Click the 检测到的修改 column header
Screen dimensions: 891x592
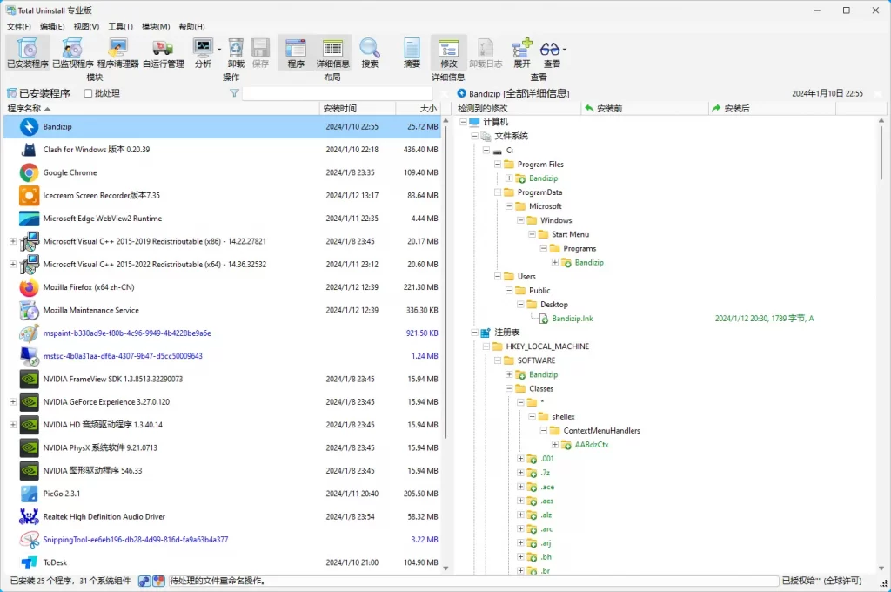[x=518, y=109]
